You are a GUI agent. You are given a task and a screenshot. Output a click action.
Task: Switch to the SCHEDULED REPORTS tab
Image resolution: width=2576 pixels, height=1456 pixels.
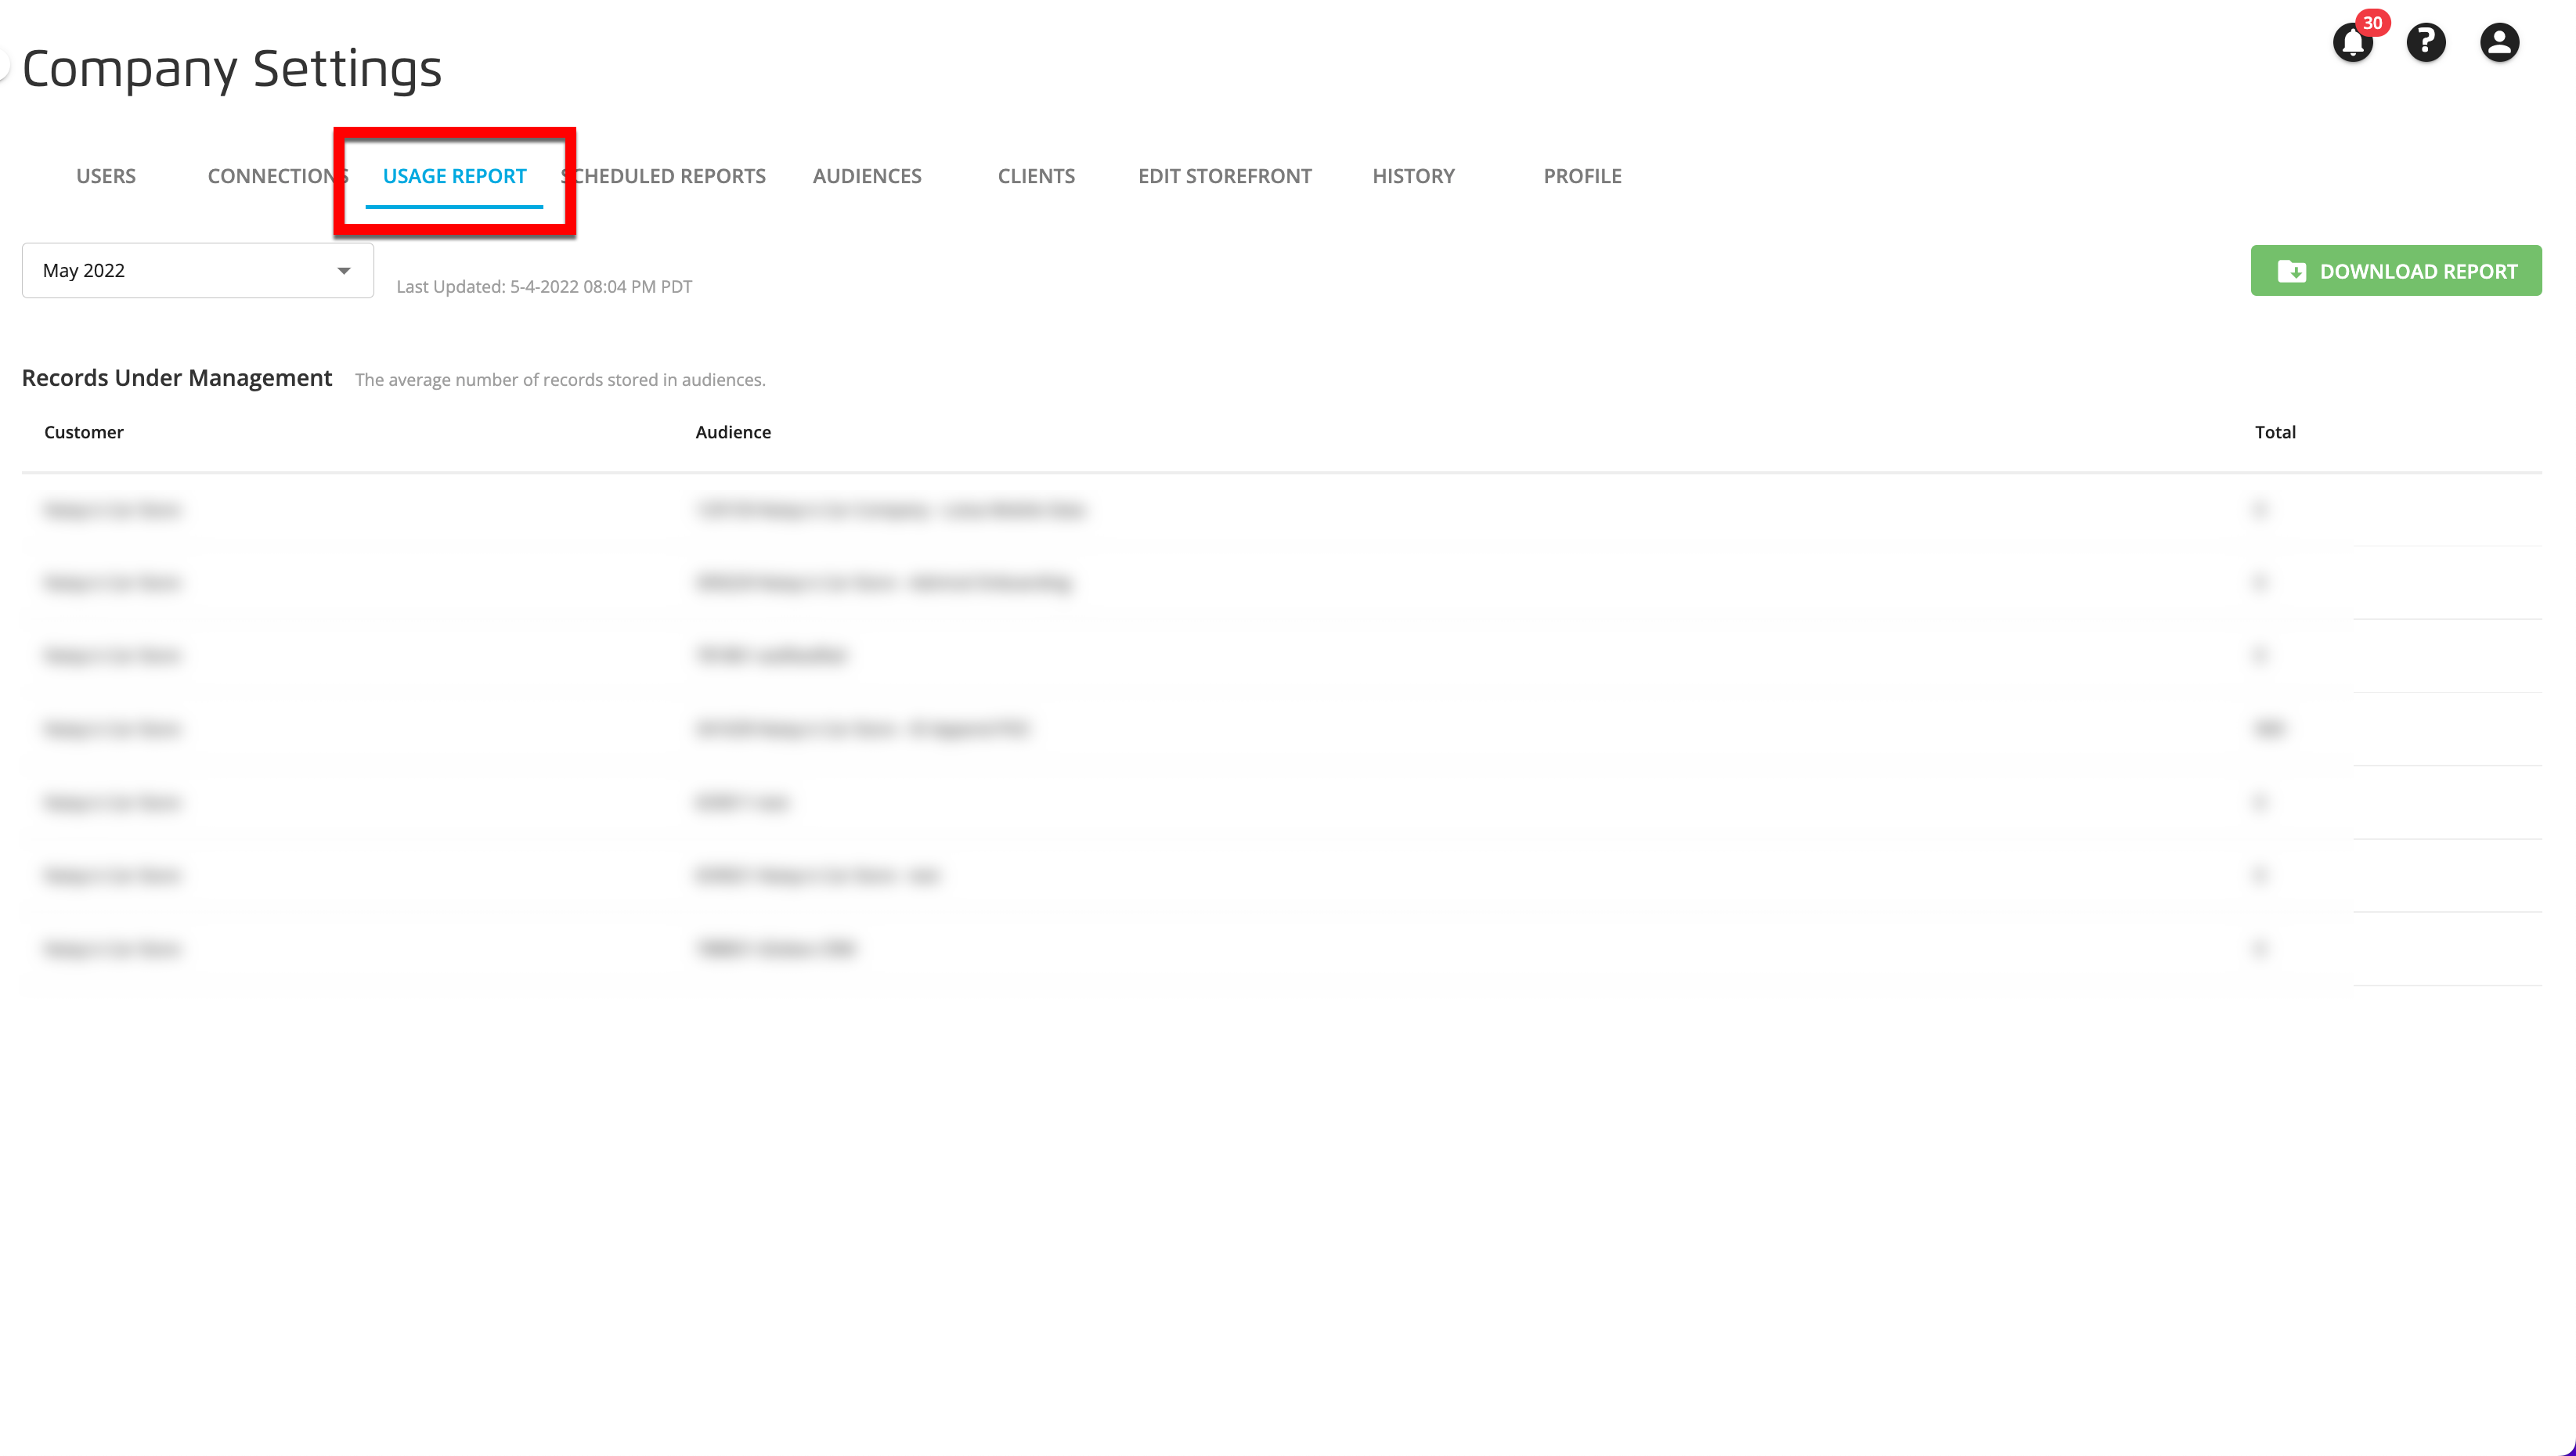pyautogui.click(x=662, y=175)
